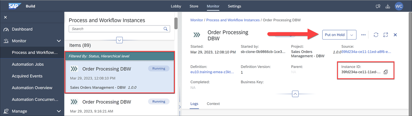
Task: Open Automation Overview in sidebar
Action: click(x=32, y=88)
